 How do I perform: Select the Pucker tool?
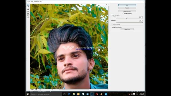click(28, 9)
